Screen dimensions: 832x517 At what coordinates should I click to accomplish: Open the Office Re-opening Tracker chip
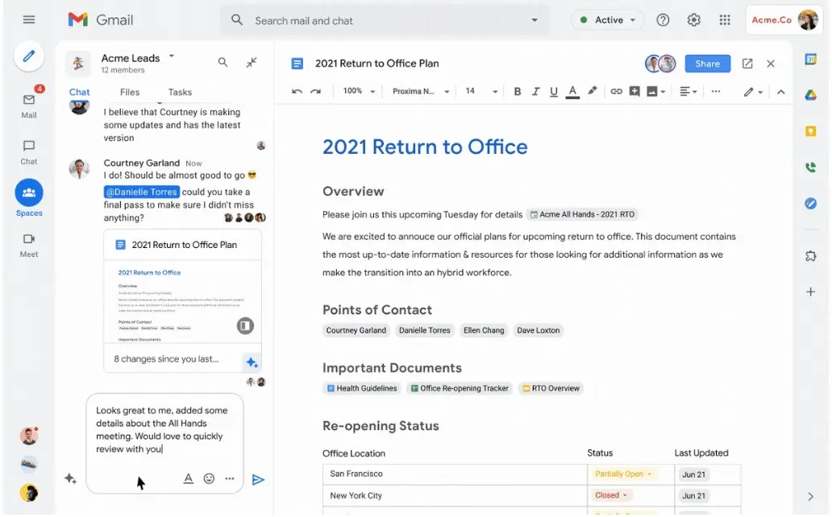pyautogui.click(x=460, y=388)
